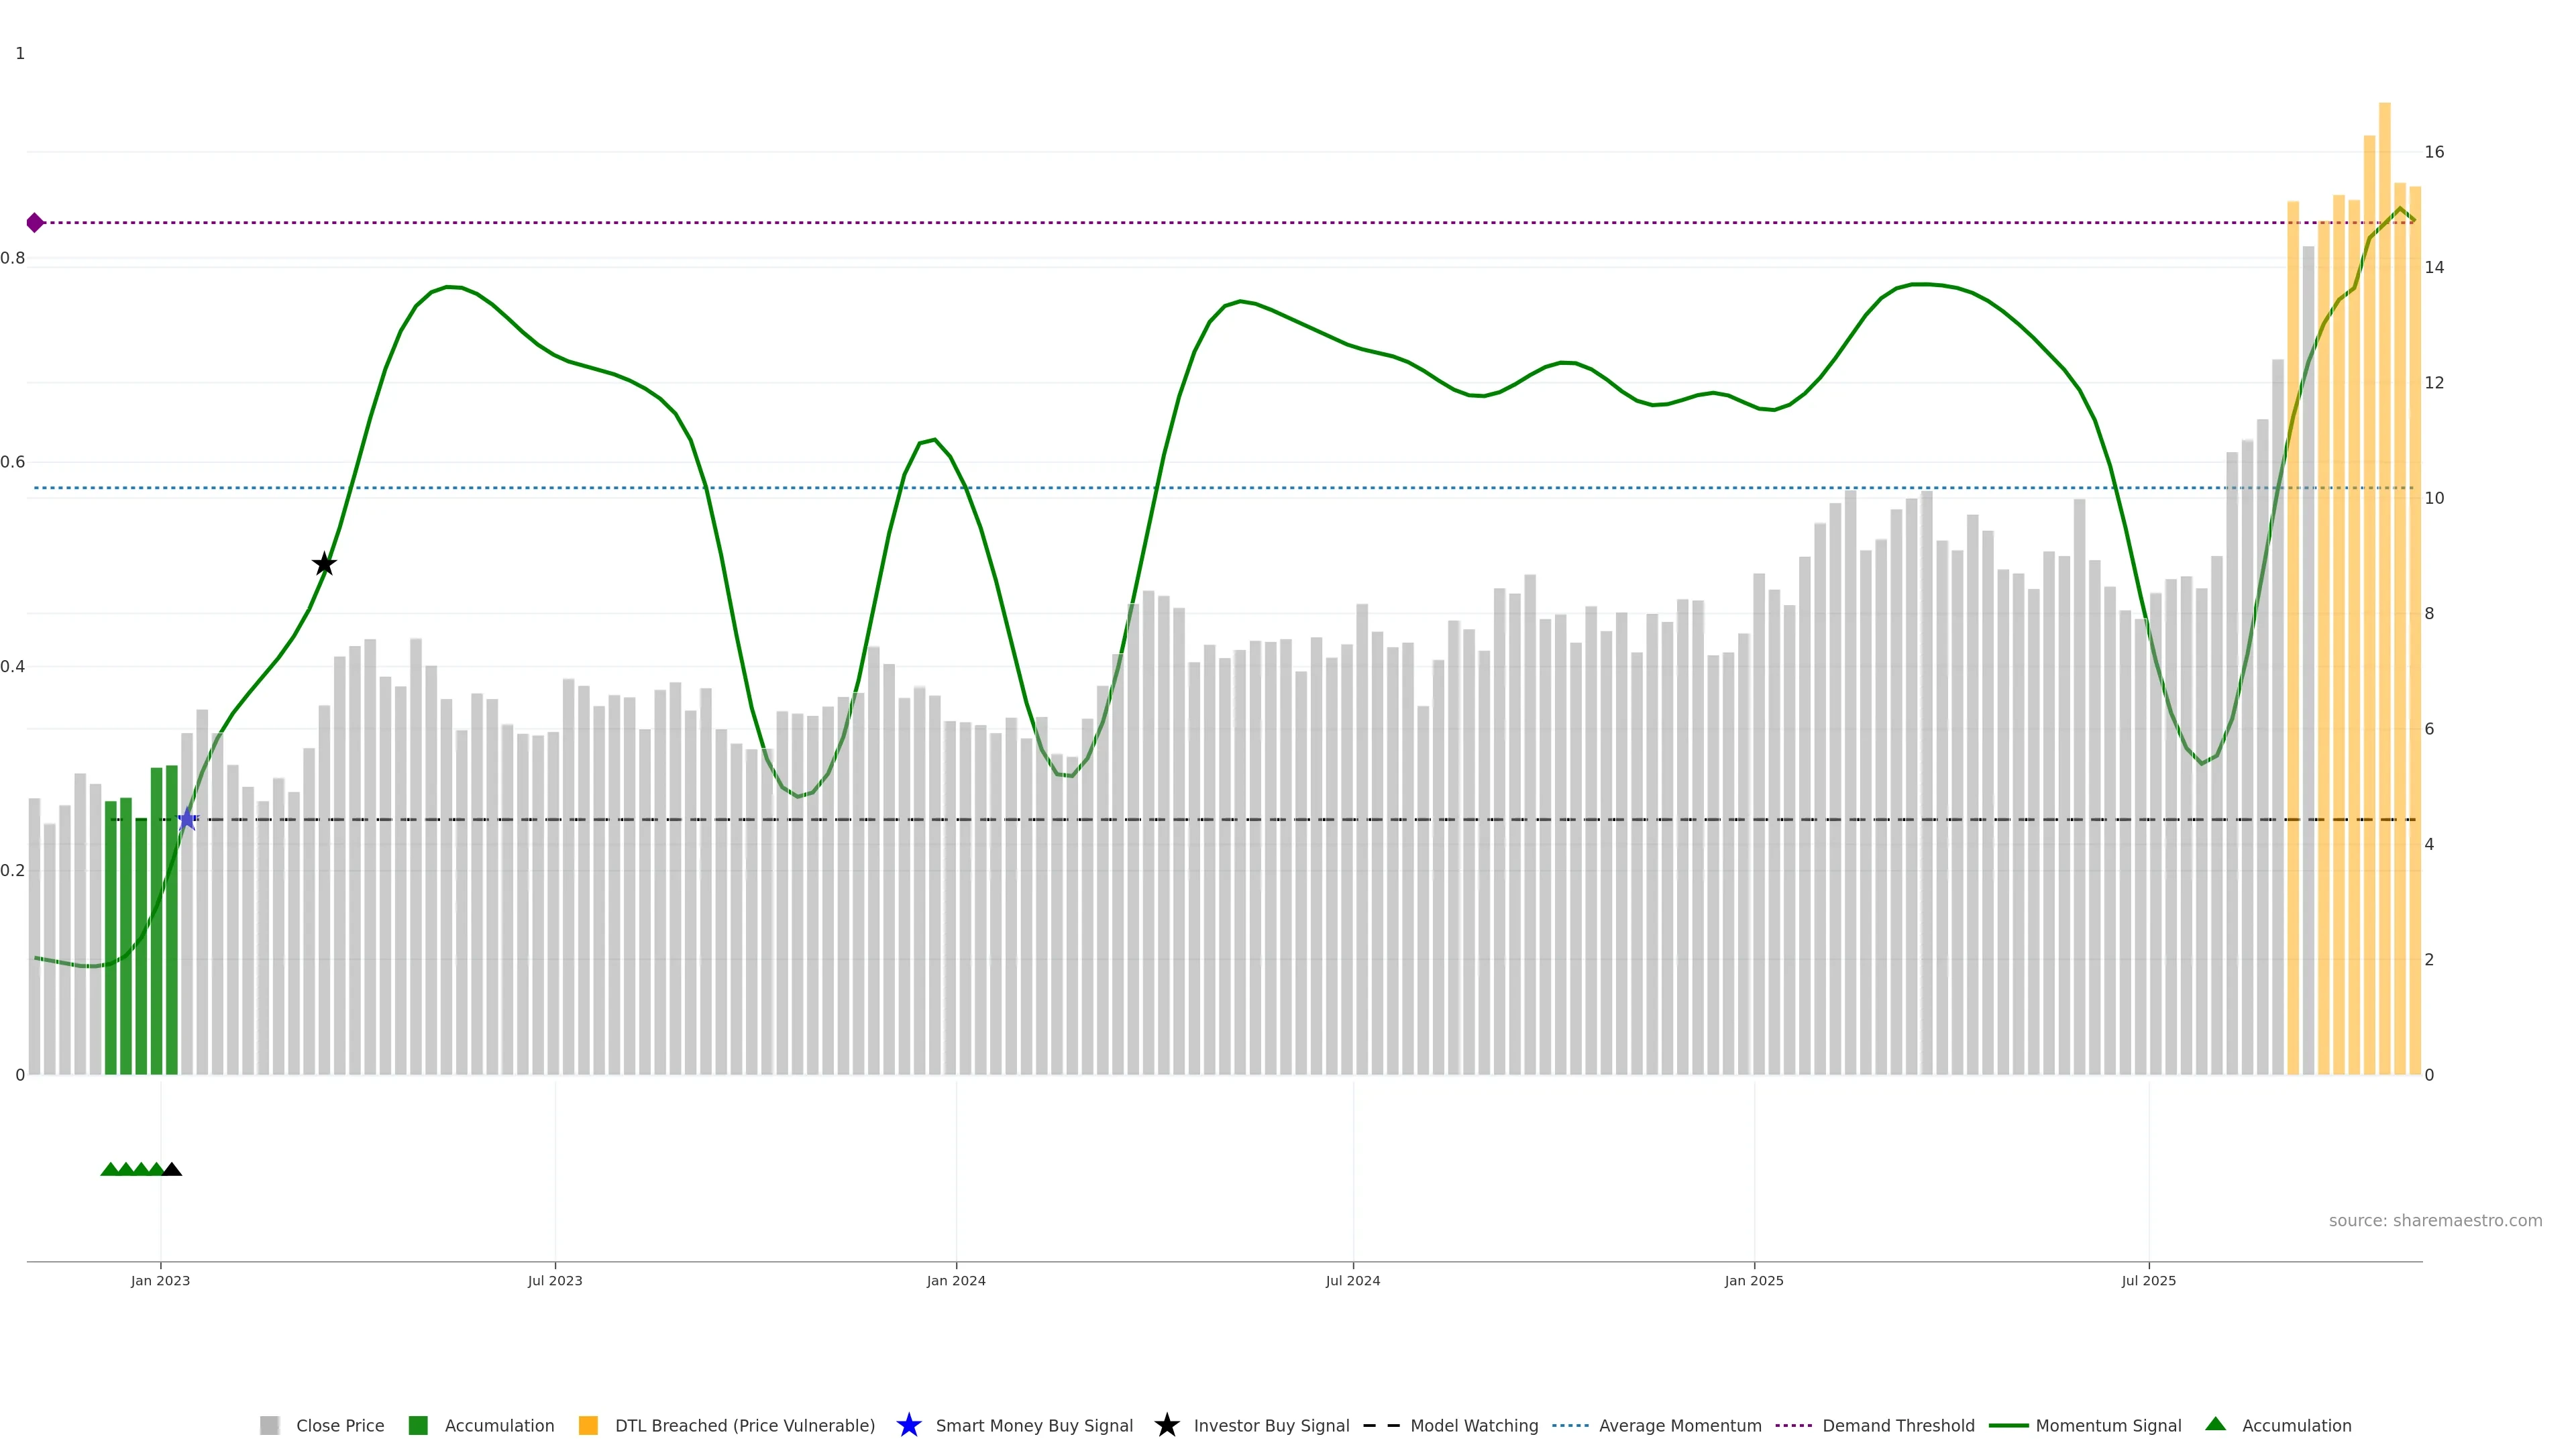Viewport: 2576px width, 1449px height.
Task: Toggle Average Momentum legend item
Action: (x=1679, y=1426)
